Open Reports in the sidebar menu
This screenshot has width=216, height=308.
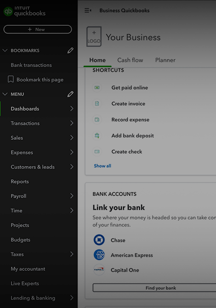20,182
